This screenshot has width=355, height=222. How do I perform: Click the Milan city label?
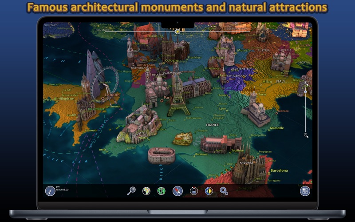[x=267, y=82]
